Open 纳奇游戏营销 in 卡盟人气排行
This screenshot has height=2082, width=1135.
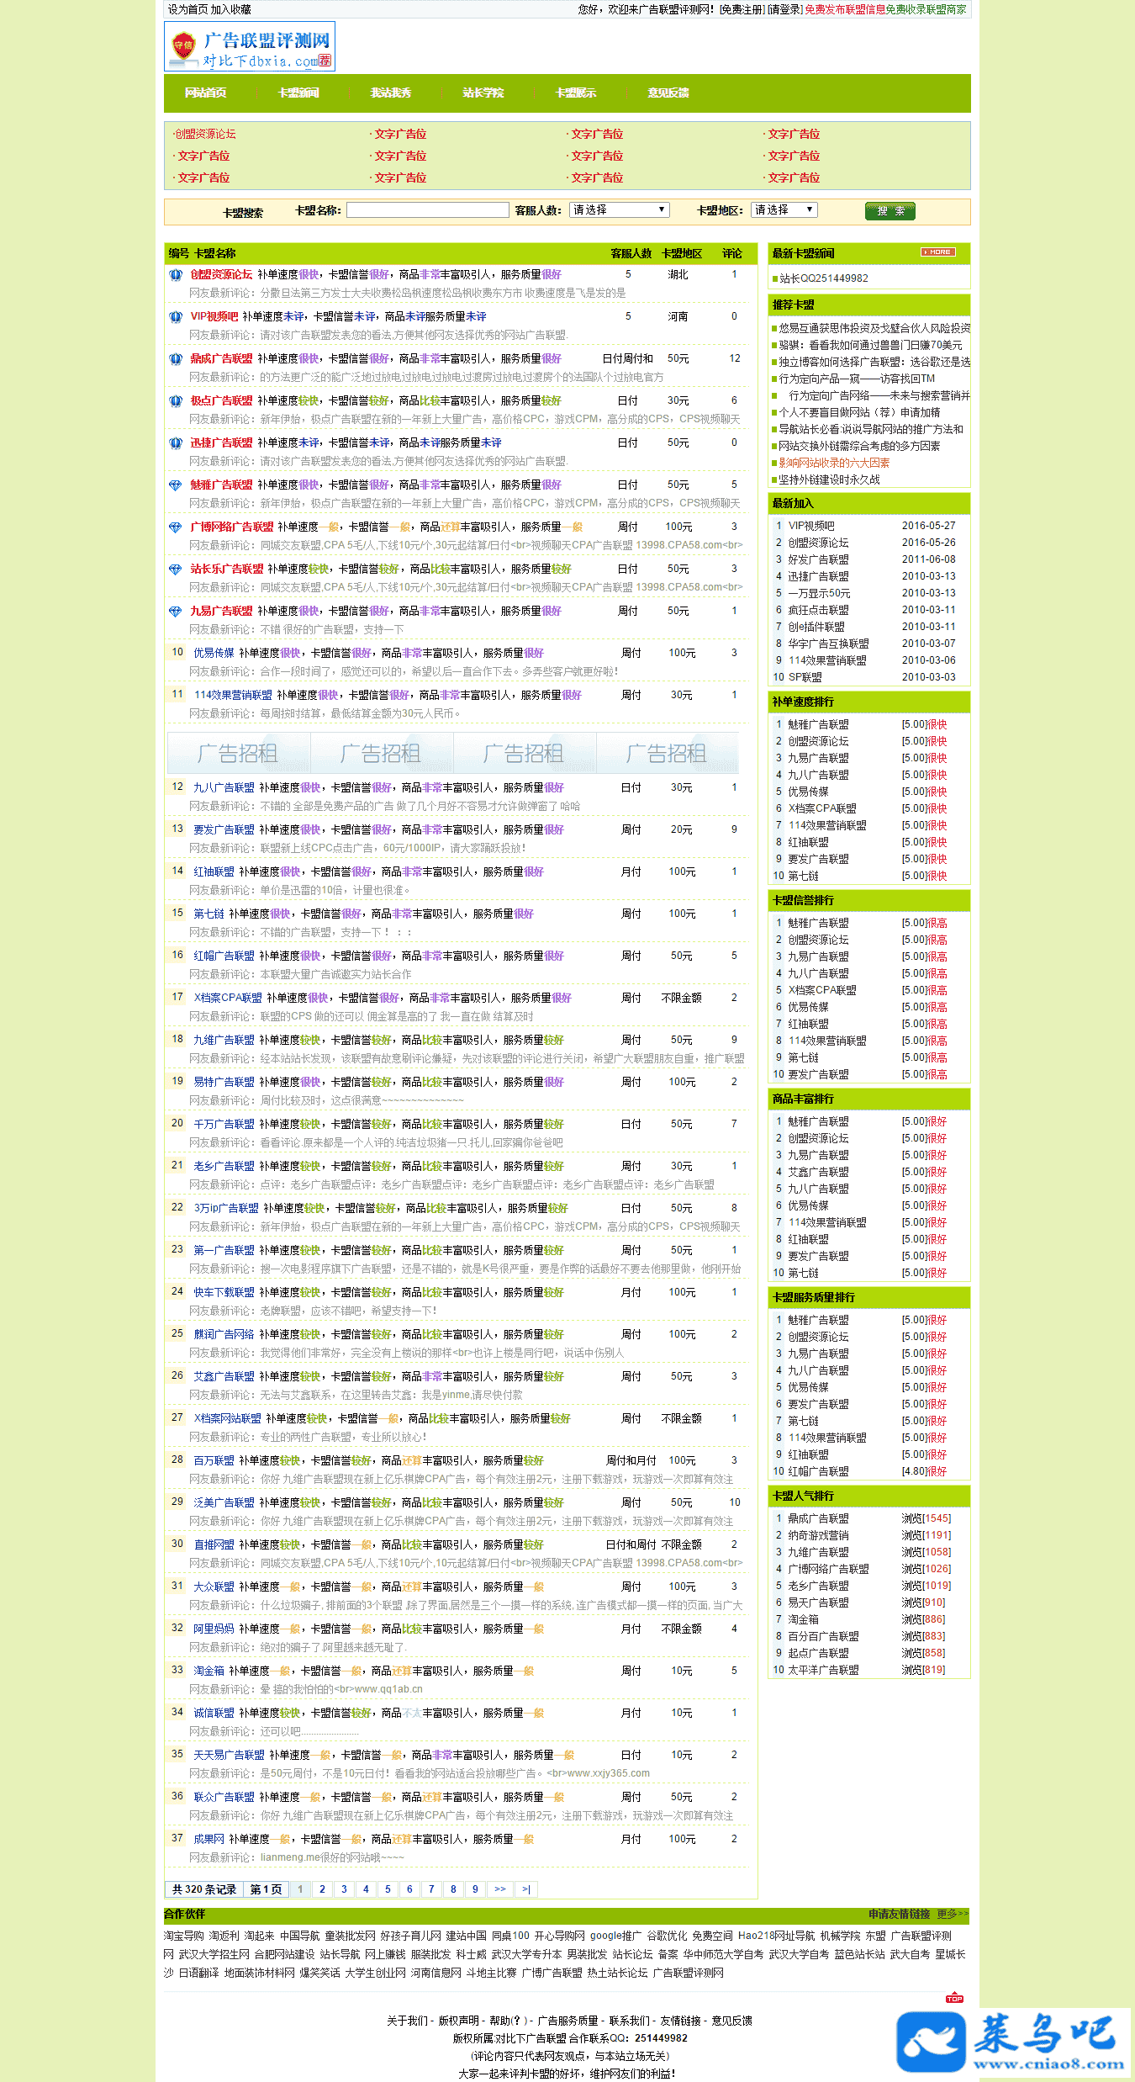[x=818, y=1535]
